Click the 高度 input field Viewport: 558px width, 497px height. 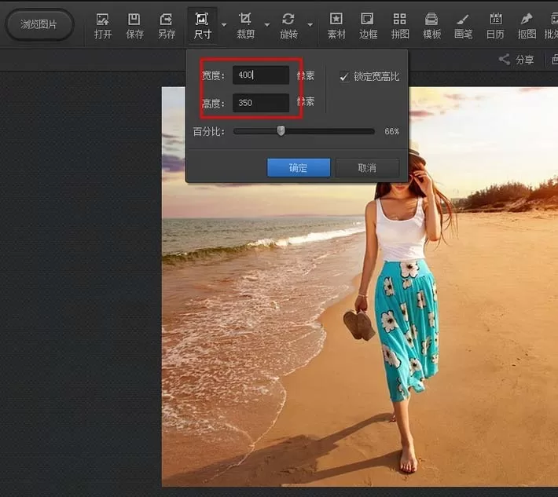261,103
